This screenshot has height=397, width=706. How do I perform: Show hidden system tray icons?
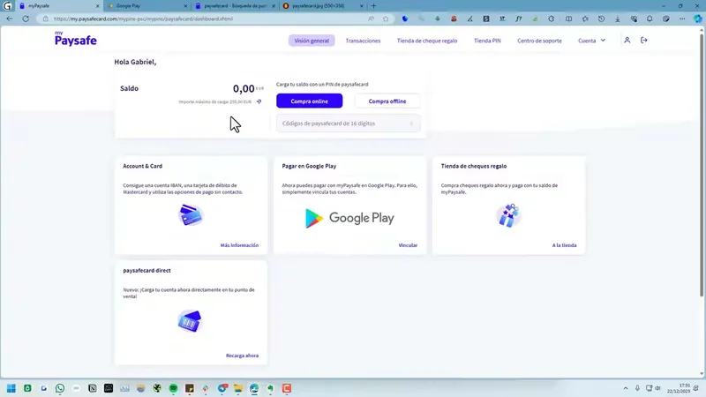[x=626, y=388]
